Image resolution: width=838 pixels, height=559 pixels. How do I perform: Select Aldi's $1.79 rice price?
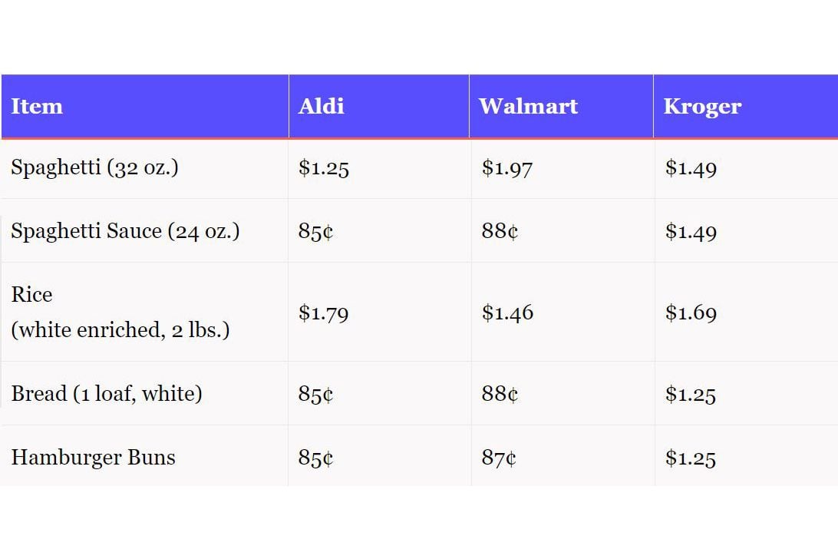click(x=323, y=313)
